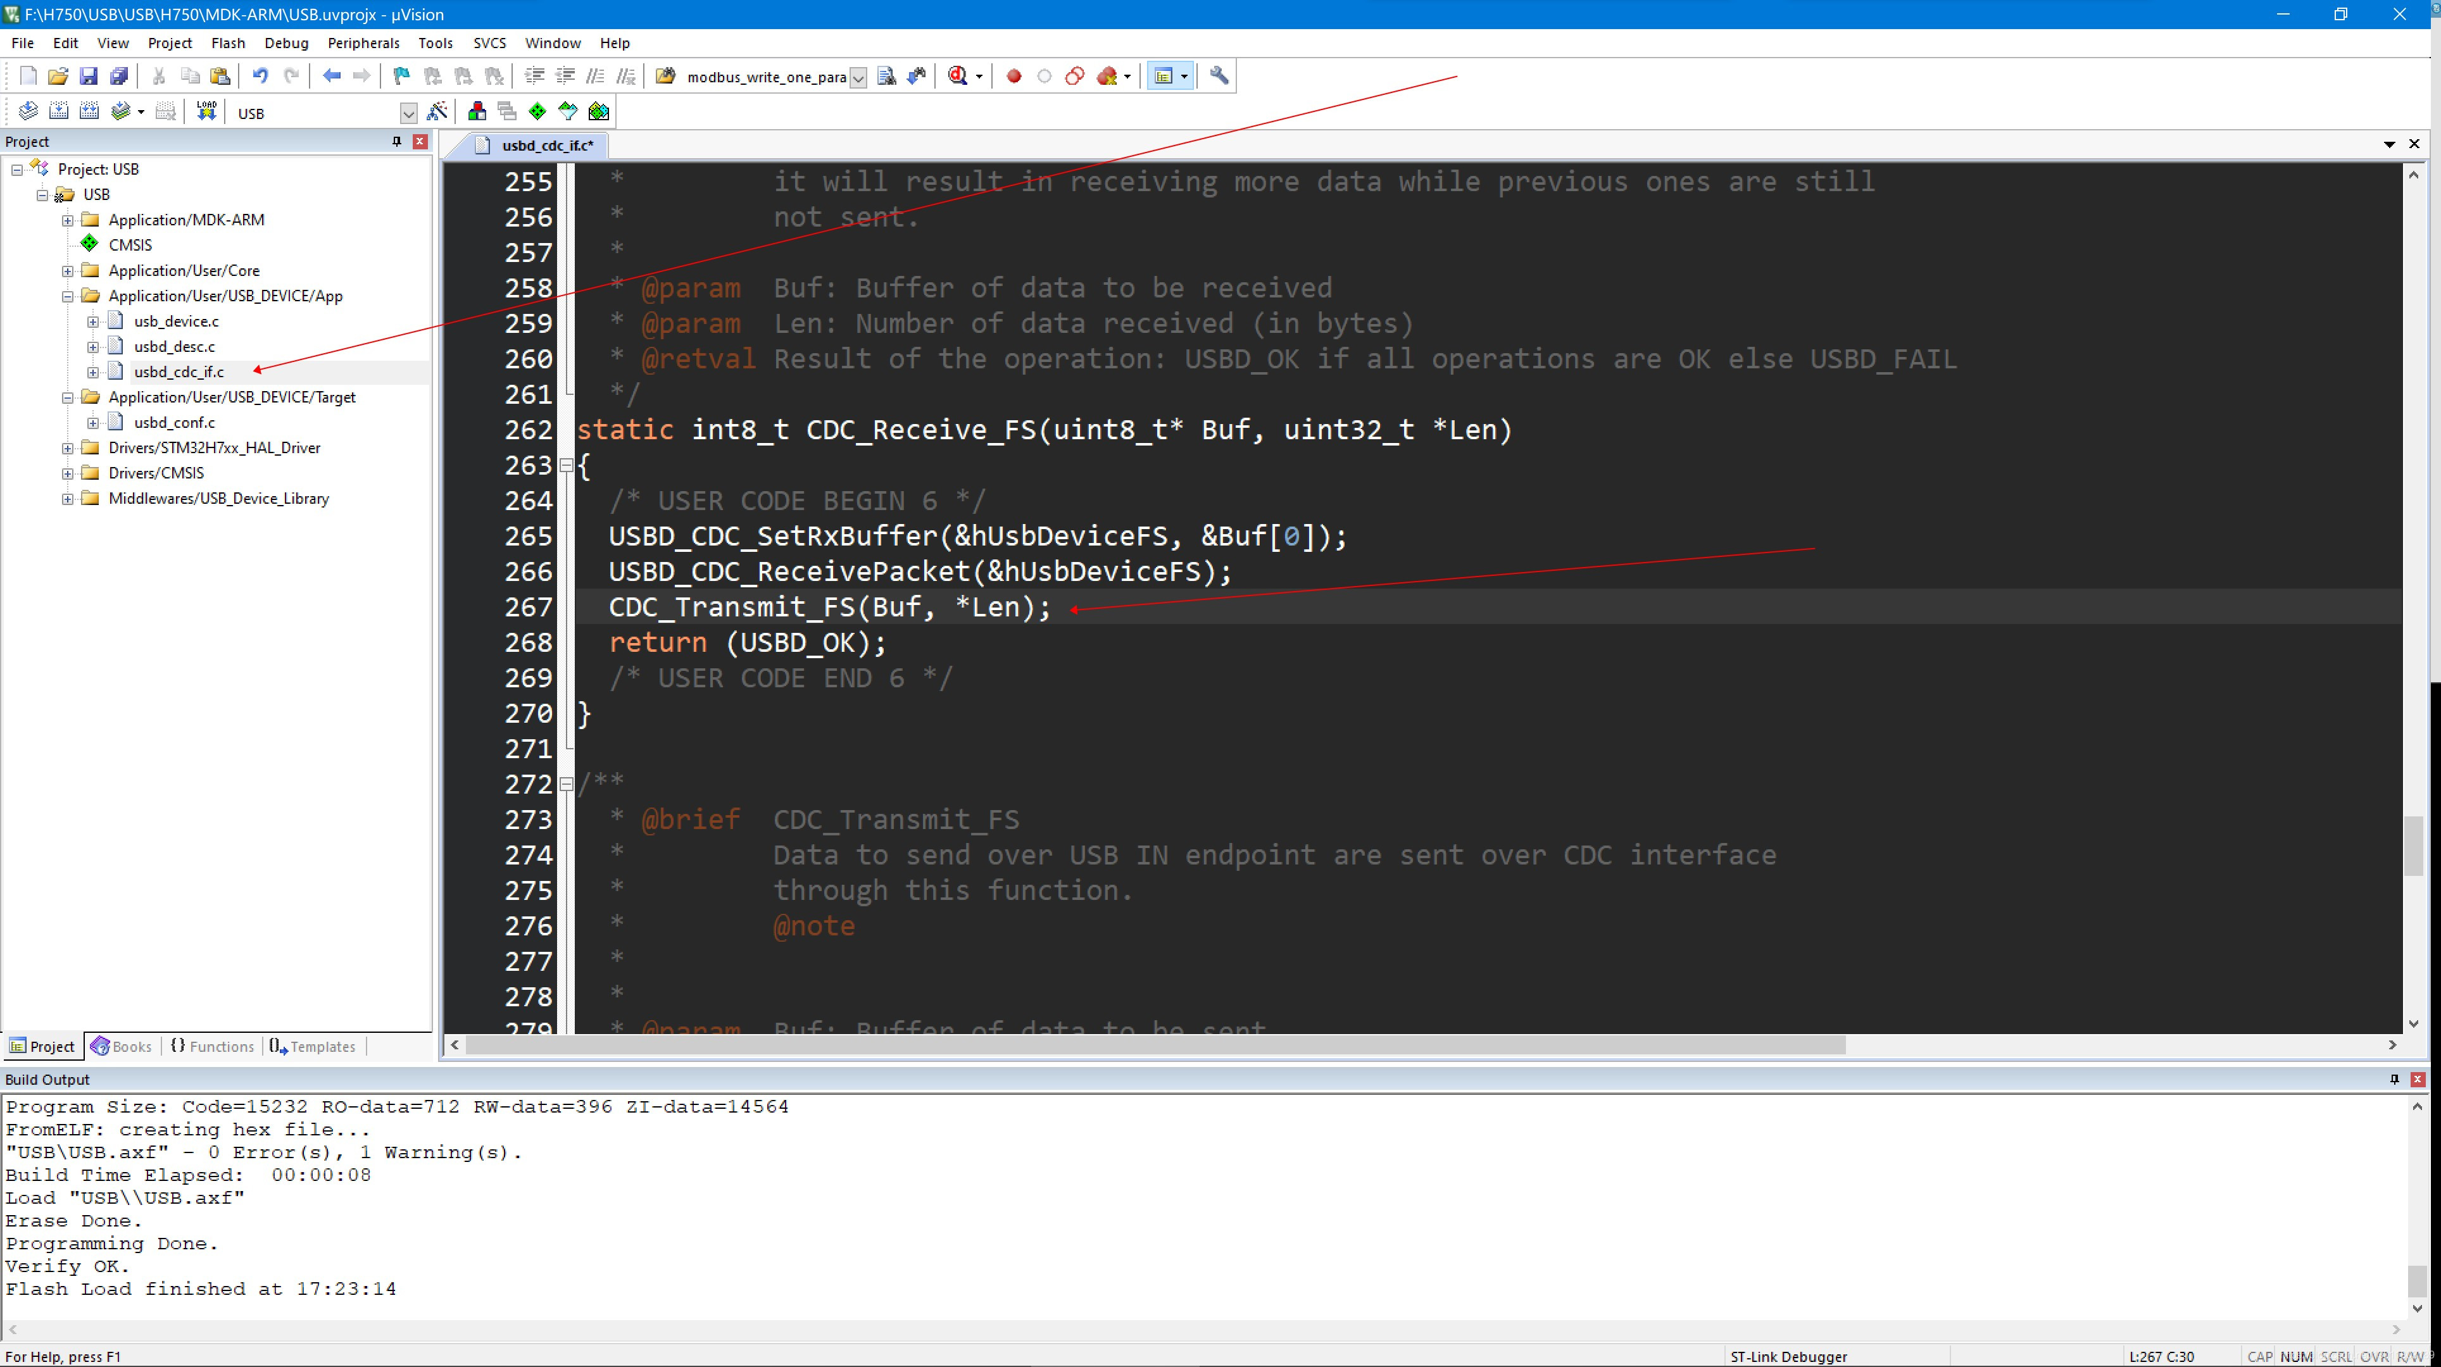Navigate backwards with the blue left arrow
This screenshot has width=2441, height=1367.
(332, 76)
